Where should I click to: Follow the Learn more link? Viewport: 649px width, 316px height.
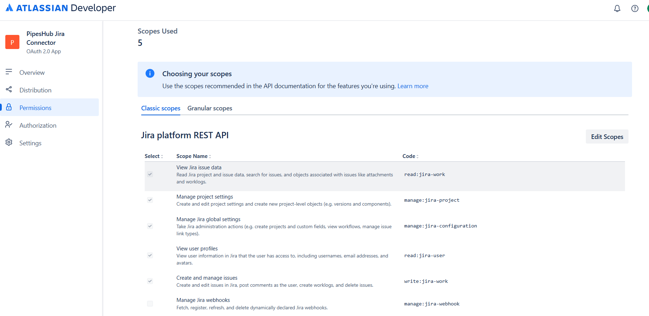pos(413,86)
